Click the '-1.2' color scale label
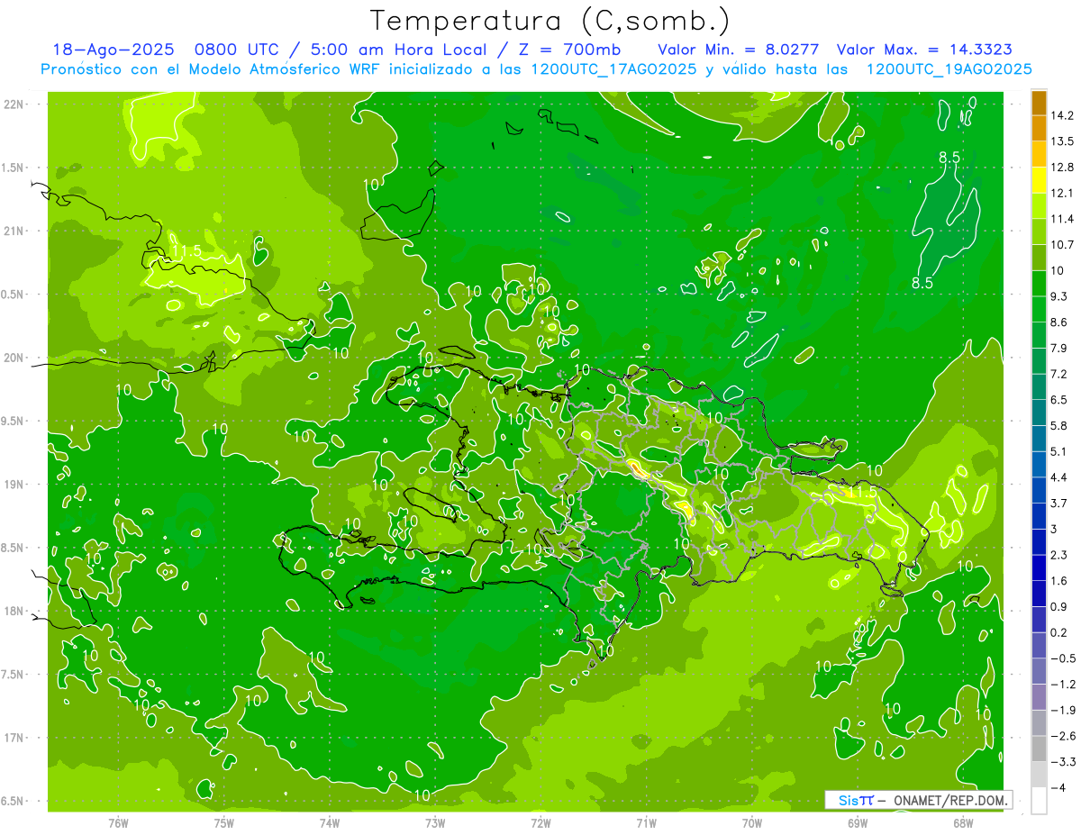This screenshot has width=1081, height=835. [1063, 685]
